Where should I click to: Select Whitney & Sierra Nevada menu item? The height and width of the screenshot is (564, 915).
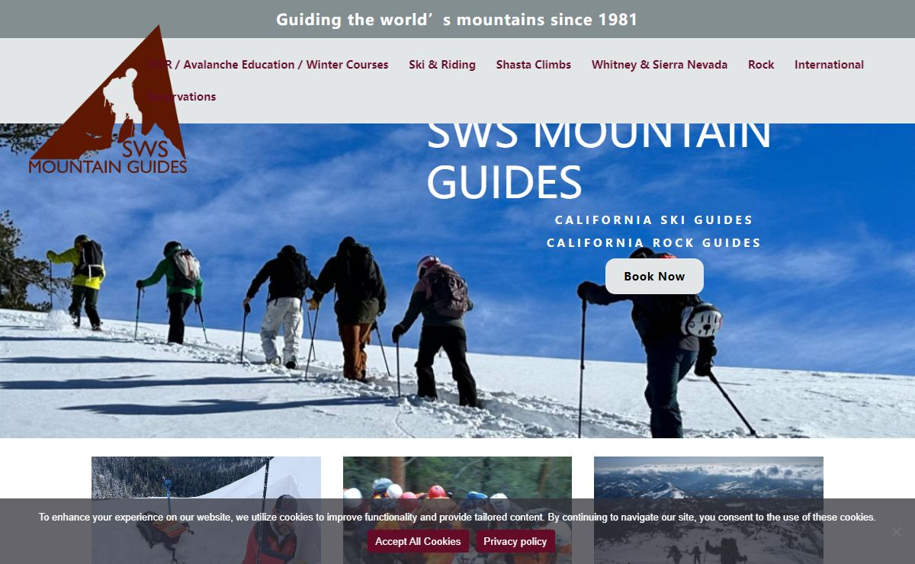[660, 65]
